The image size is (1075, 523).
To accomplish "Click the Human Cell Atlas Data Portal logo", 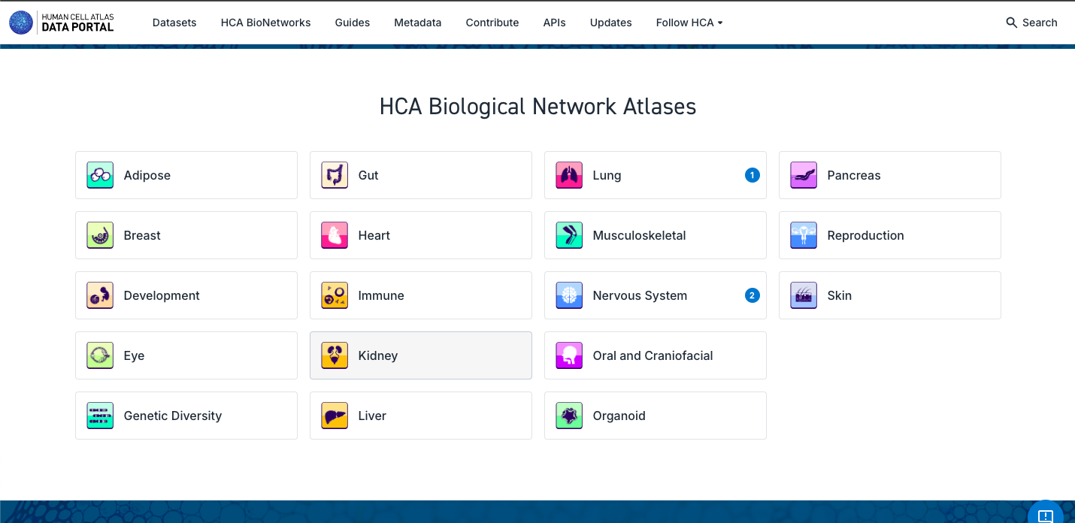I will [62, 23].
